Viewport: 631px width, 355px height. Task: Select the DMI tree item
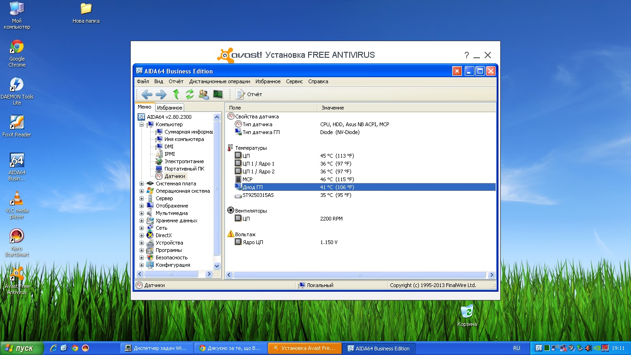[x=169, y=147]
